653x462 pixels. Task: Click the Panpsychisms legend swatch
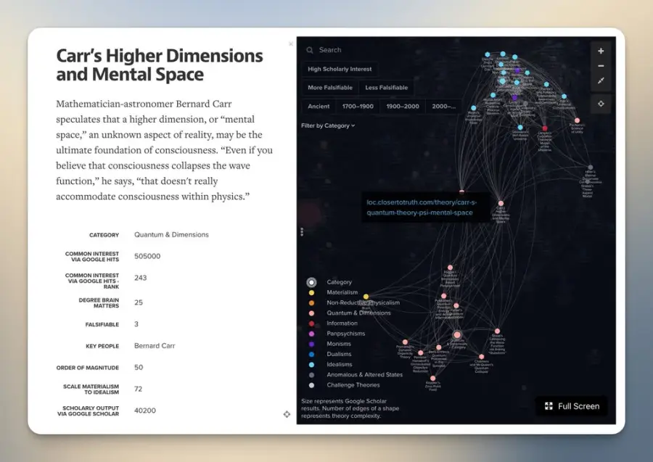(311, 334)
